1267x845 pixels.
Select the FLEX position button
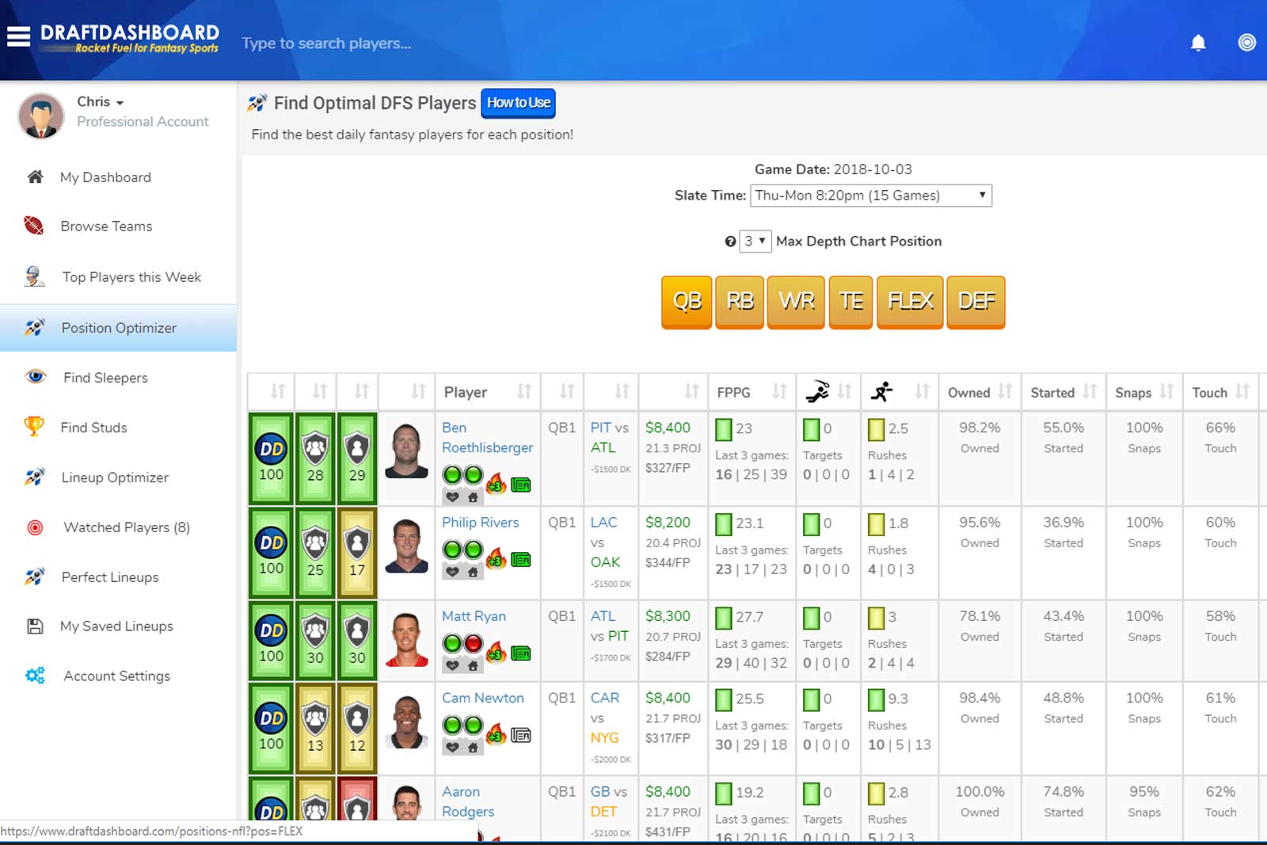click(910, 302)
